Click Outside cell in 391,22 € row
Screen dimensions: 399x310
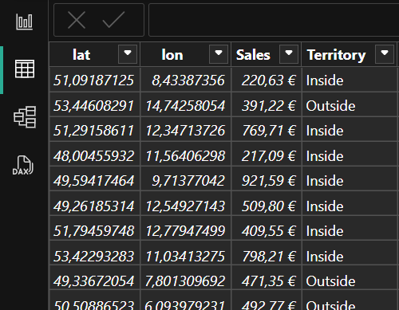pos(350,105)
